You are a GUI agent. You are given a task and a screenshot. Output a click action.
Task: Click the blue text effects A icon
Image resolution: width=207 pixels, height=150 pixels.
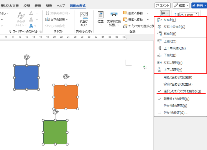31,26
